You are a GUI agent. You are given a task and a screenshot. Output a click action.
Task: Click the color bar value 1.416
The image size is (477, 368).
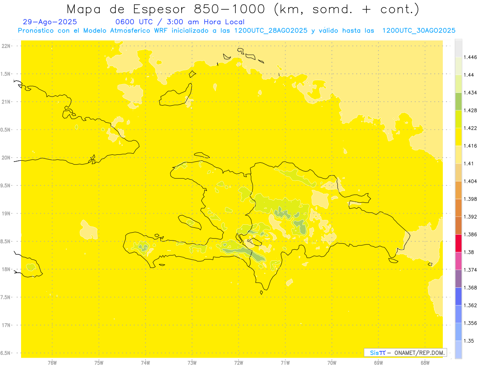470,146
